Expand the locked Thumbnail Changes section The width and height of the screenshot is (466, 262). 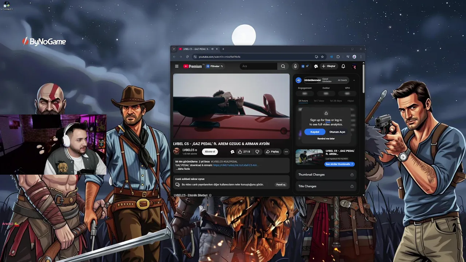pos(326,175)
